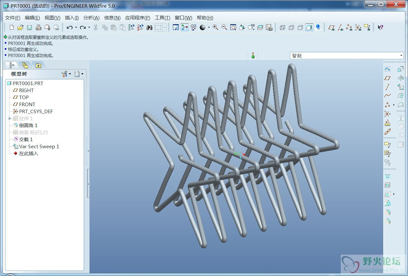Open the 工具(T) menu
408x276 pixels.
pos(162,18)
